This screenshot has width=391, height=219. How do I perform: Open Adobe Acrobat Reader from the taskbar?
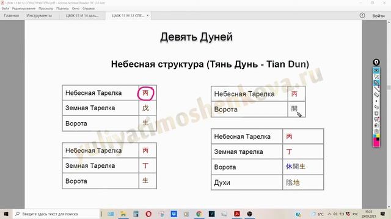coord(237,214)
